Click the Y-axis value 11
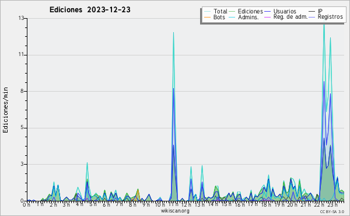Viewport: 350px width, 216px height. pyautogui.click(x=21, y=54)
